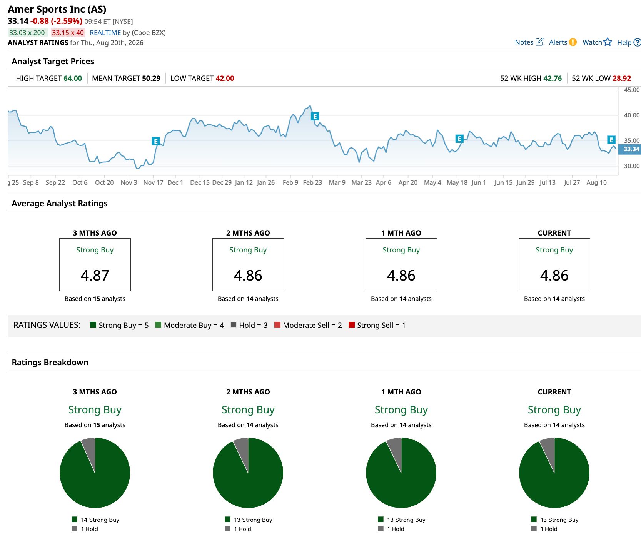Click the gray Hold swatch under CURRENT pie
641x548 pixels.
coord(534,529)
